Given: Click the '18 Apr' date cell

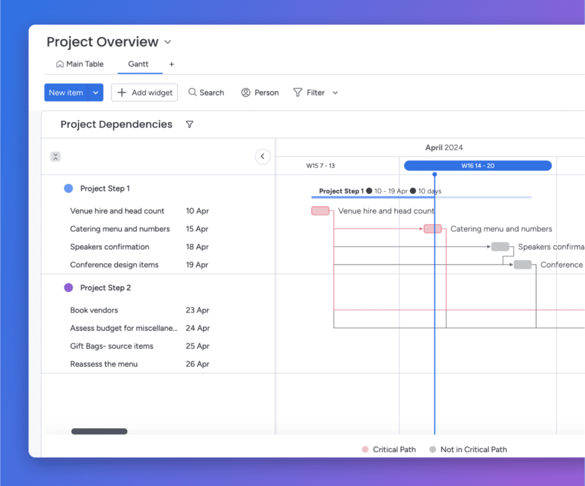Looking at the screenshot, I should pyautogui.click(x=197, y=246).
